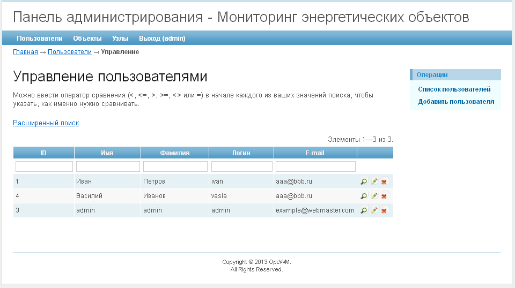
Task: Select the 'ivan' login cell
Action: point(241,181)
